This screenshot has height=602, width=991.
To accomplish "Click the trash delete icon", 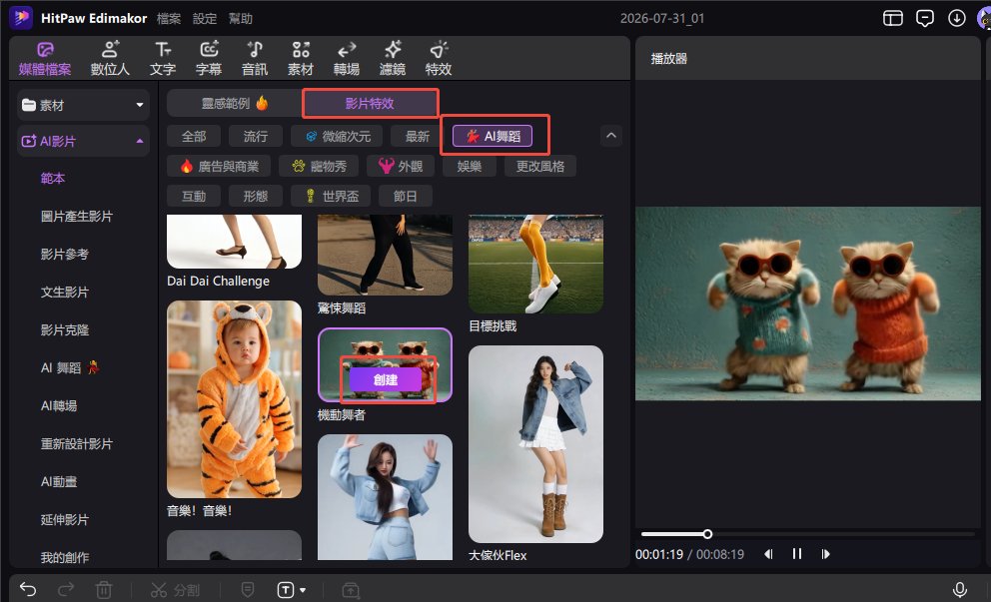I will tap(104, 590).
